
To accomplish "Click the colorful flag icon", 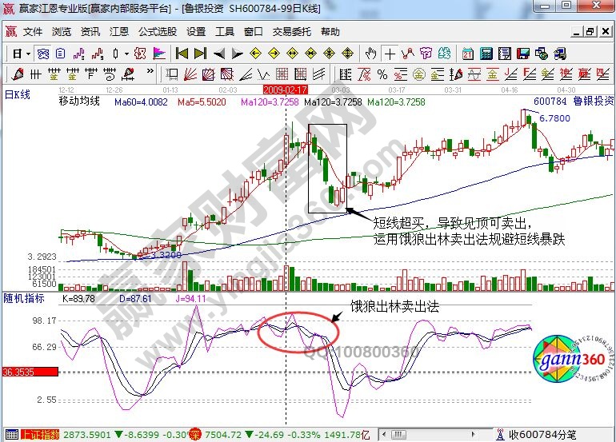I will 159,54.
